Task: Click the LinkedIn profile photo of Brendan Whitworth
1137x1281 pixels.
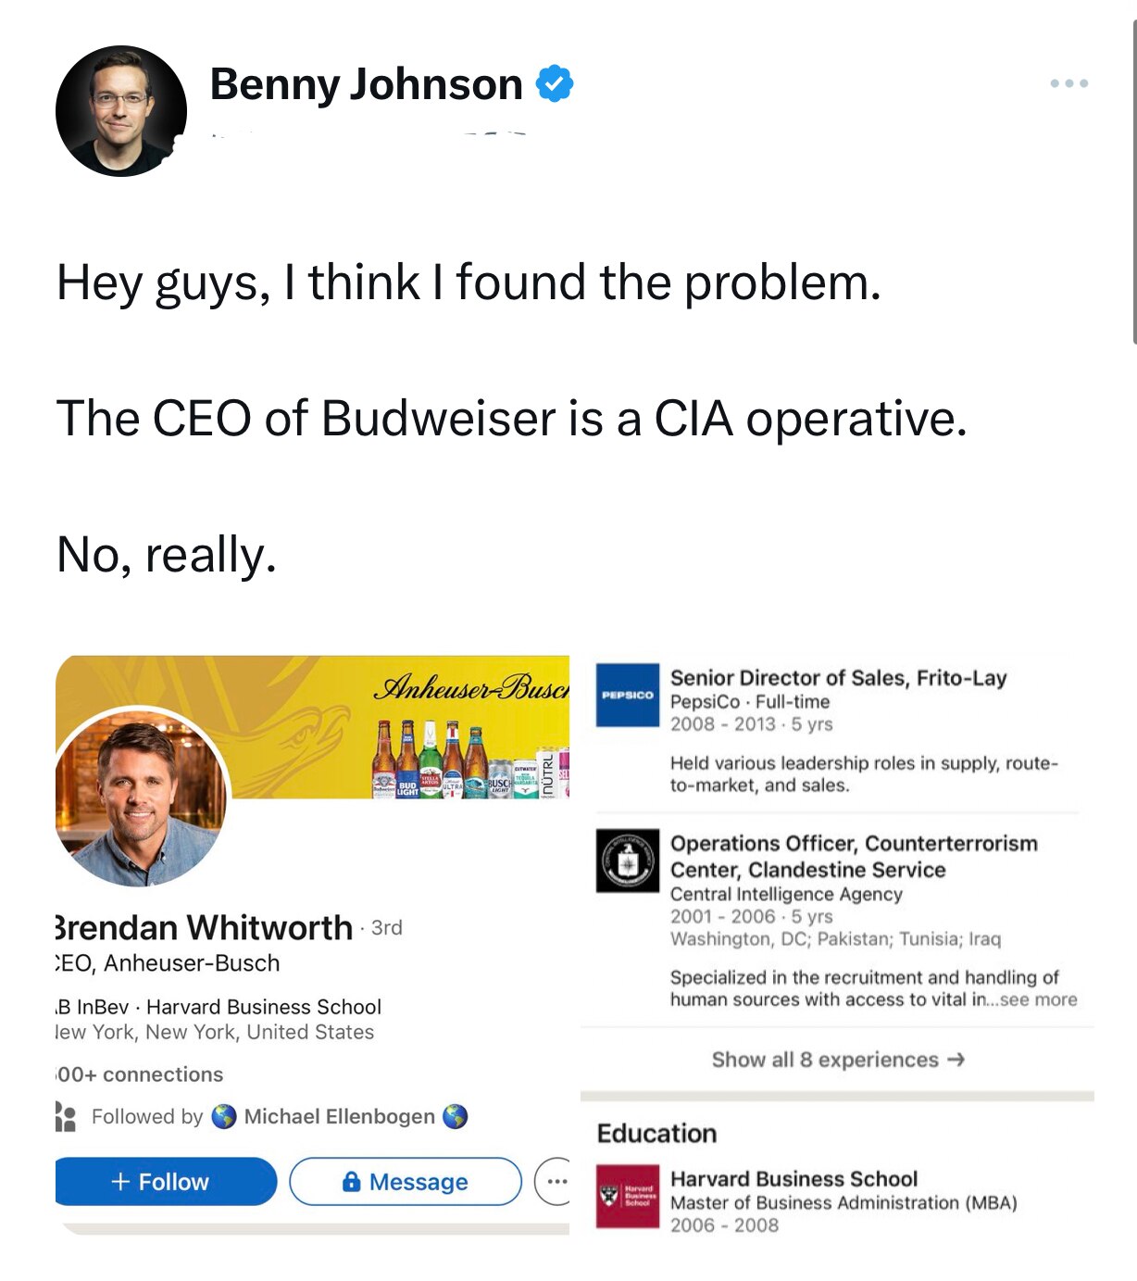Action: click(x=141, y=797)
